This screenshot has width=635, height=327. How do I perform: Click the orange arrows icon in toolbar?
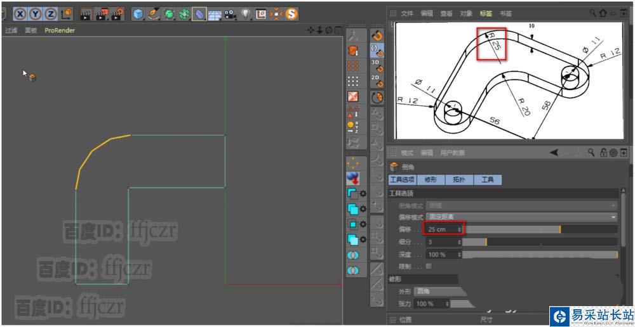tap(276, 14)
